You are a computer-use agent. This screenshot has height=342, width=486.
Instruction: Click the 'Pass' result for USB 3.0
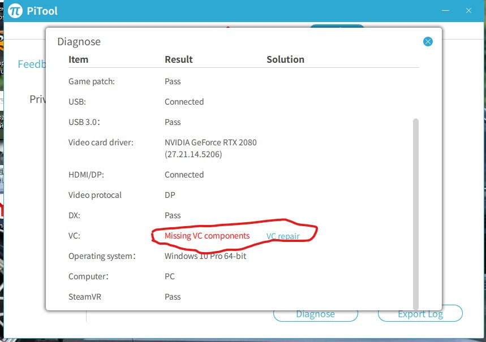point(173,122)
